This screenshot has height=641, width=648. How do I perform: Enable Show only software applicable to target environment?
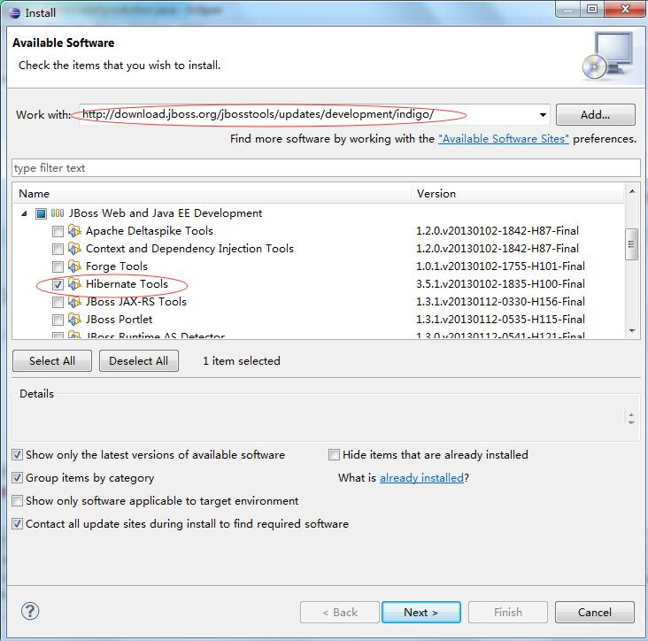coord(17,501)
